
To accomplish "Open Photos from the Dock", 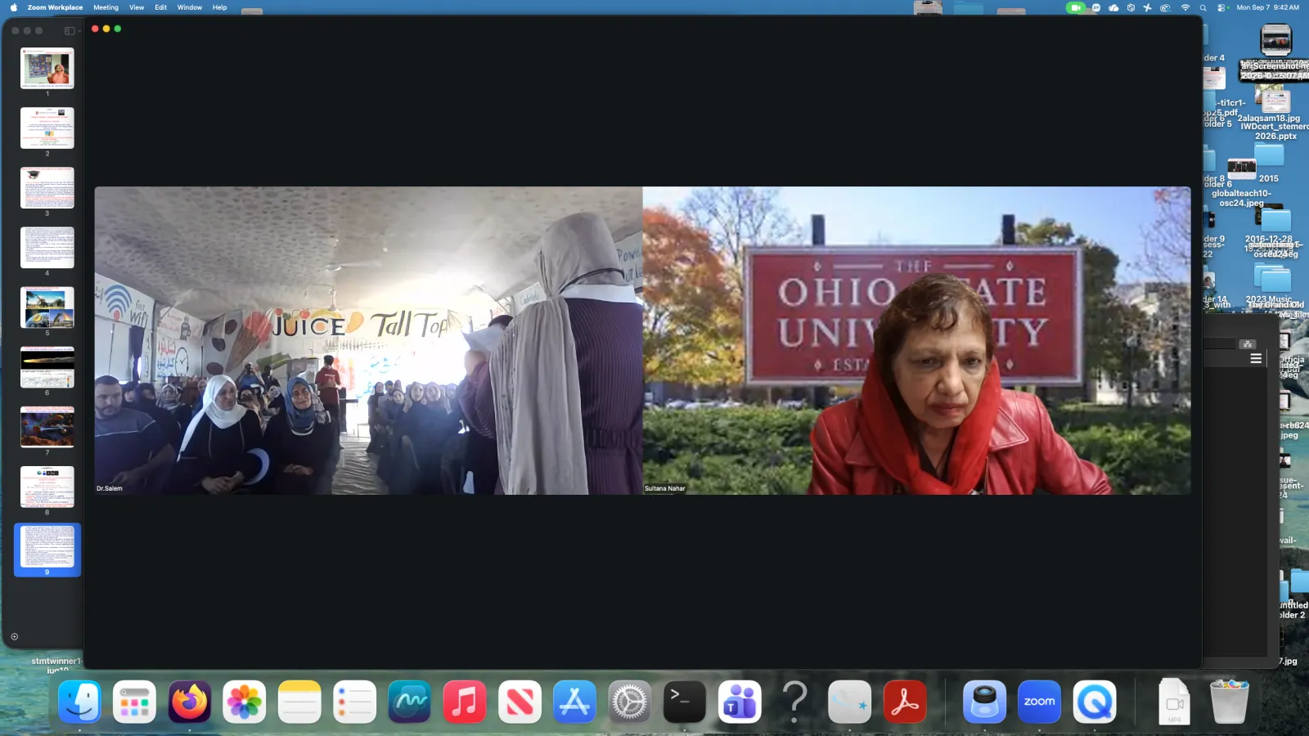I will point(245,702).
